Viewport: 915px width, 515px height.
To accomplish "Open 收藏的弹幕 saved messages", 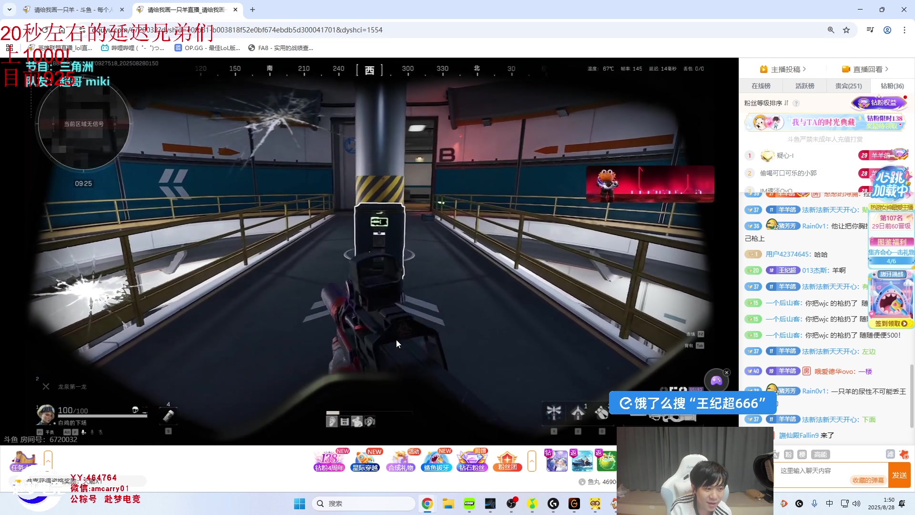I will pyautogui.click(x=868, y=480).
